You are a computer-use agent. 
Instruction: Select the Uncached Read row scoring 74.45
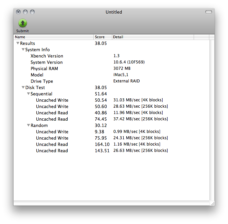(111, 119)
